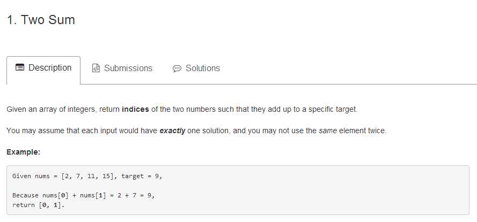477x222 pixels.
Task: Click the "Because nums[0] + nums[1]" code line
Action: pyautogui.click(x=83, y=195)
